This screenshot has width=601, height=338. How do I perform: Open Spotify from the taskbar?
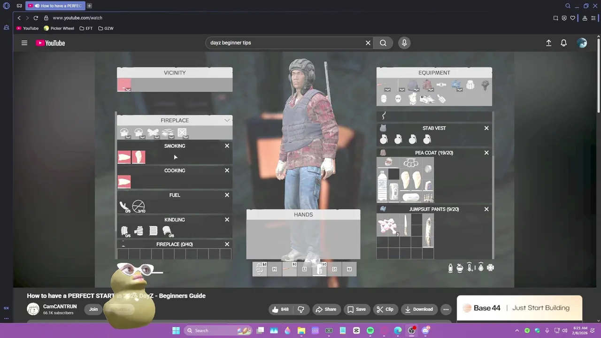(x=370, y=330)
